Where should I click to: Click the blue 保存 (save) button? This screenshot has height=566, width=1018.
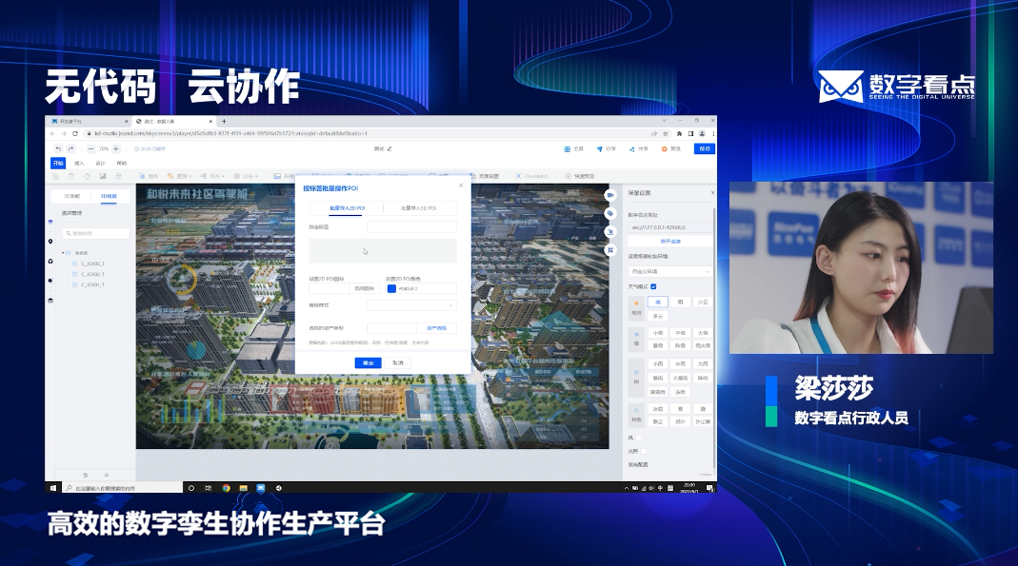click(703, 149)
